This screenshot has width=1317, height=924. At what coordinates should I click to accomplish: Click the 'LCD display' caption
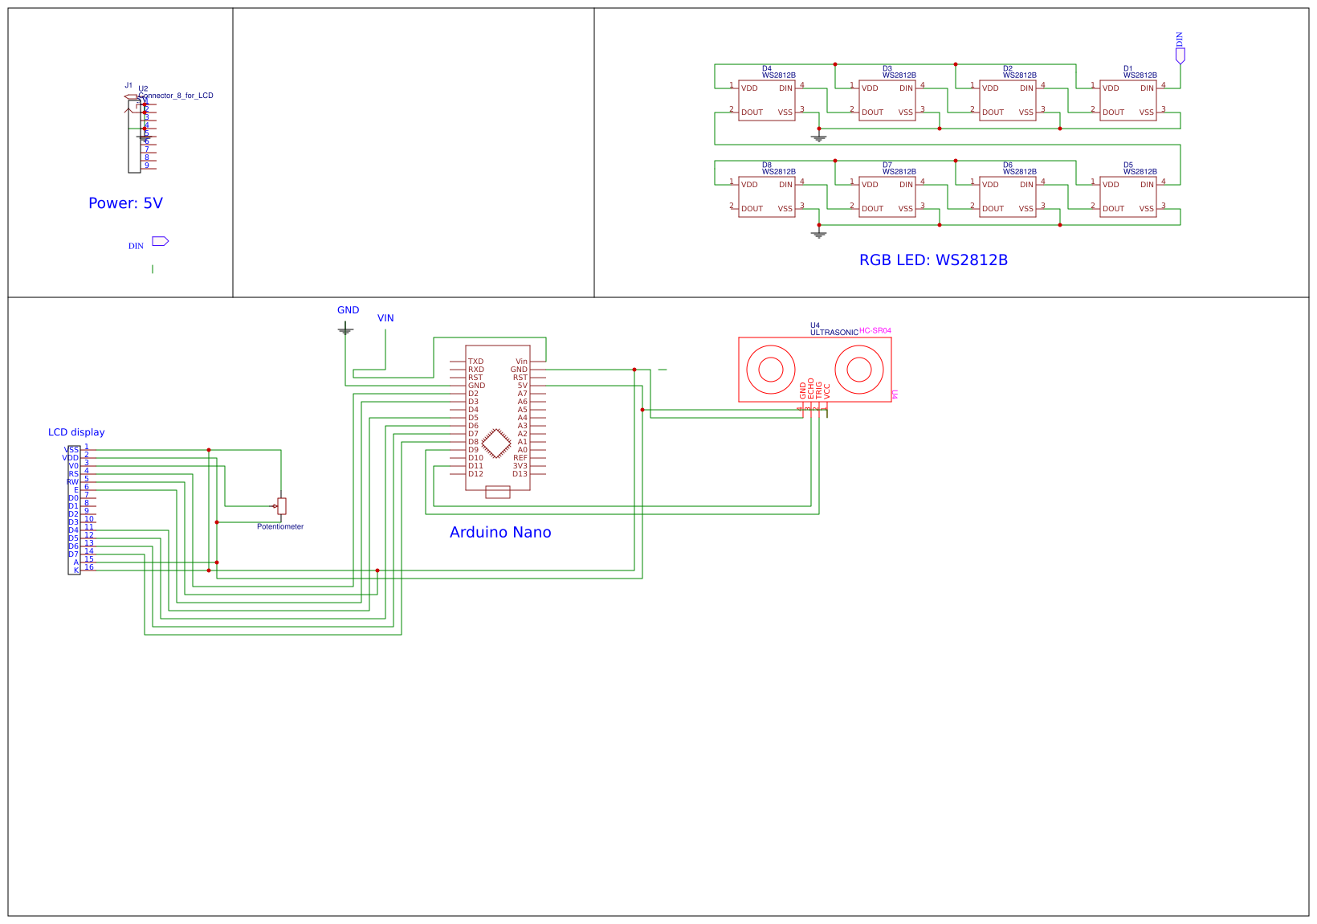[76, 432]
